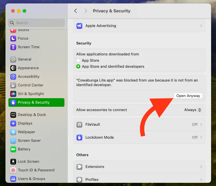Switch to the Appearance pane
The image size is (216, 186).
36,68
